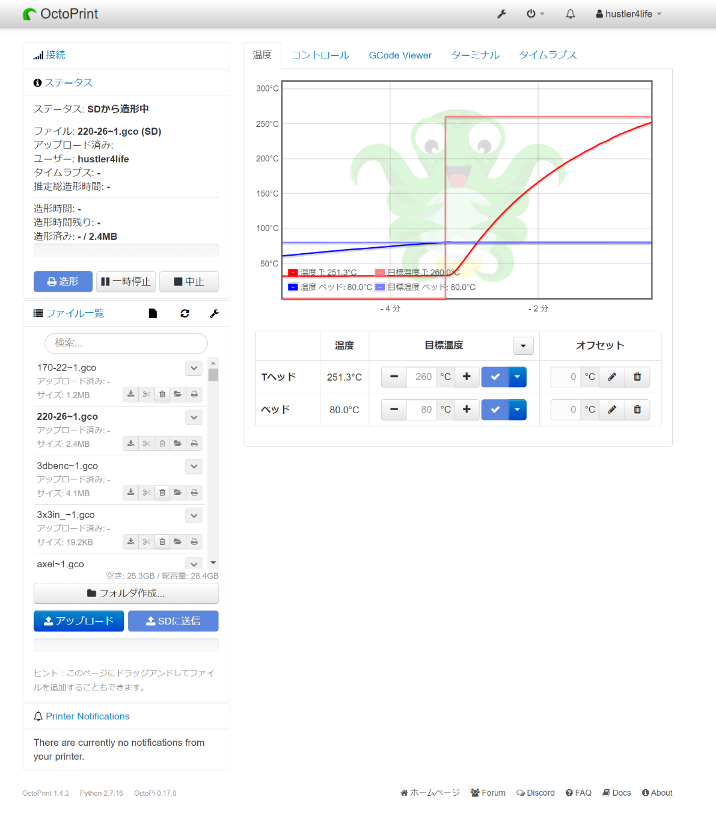This screenshot has height=827, width=716.
Task: Click the notification bell icon in navbar
Action: 570,14
